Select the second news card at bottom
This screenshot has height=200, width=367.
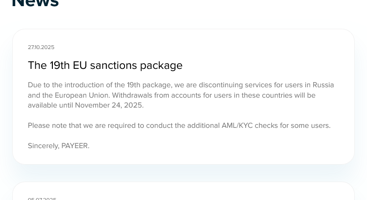(183, 192)
